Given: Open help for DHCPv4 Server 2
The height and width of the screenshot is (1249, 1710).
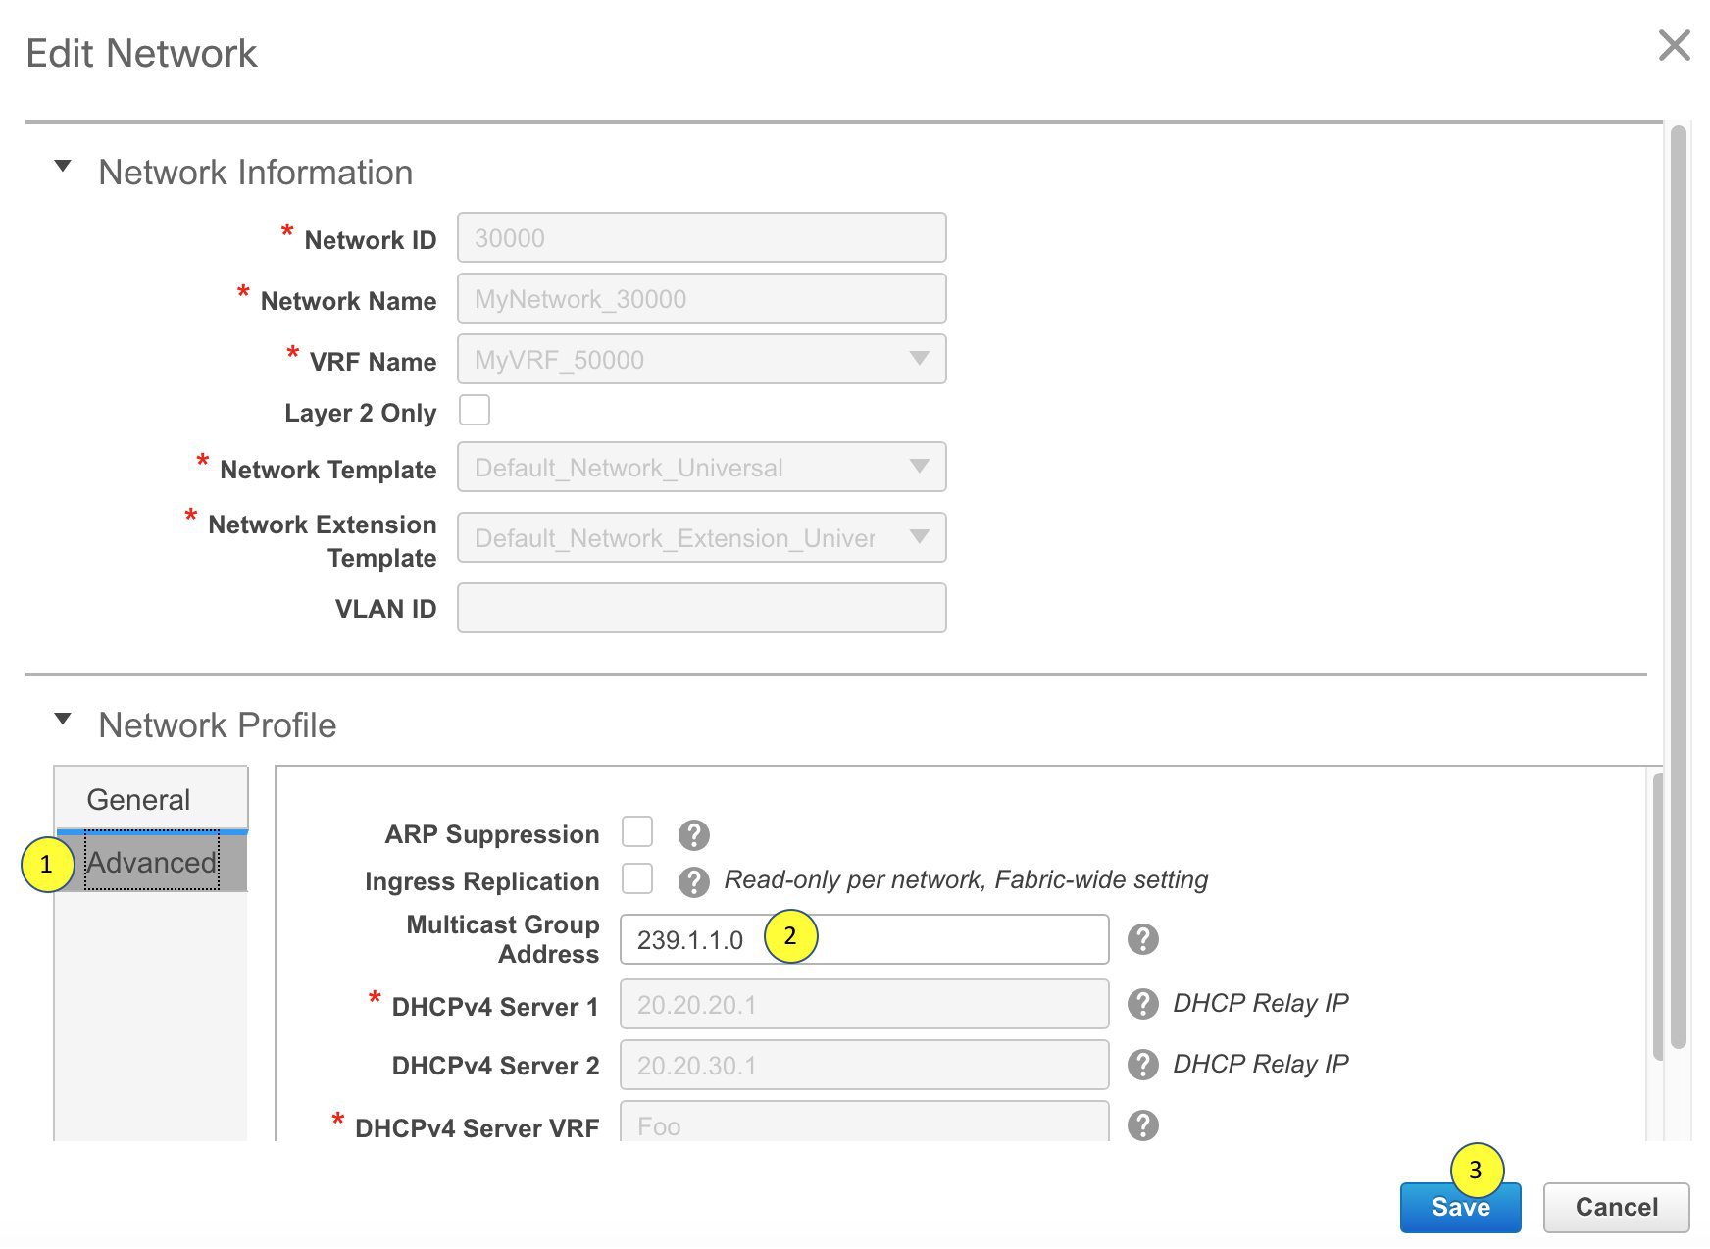Looking at the screenshot, I should (x=1142, y=1064).
